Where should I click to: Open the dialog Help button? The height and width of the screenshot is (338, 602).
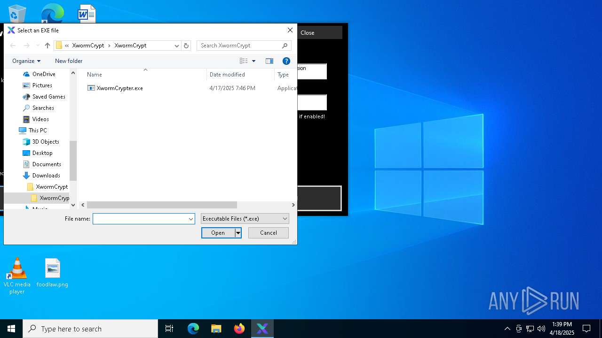point(286,61)
